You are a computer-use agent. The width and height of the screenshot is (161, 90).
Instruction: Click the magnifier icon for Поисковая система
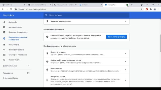click(4, 50)
